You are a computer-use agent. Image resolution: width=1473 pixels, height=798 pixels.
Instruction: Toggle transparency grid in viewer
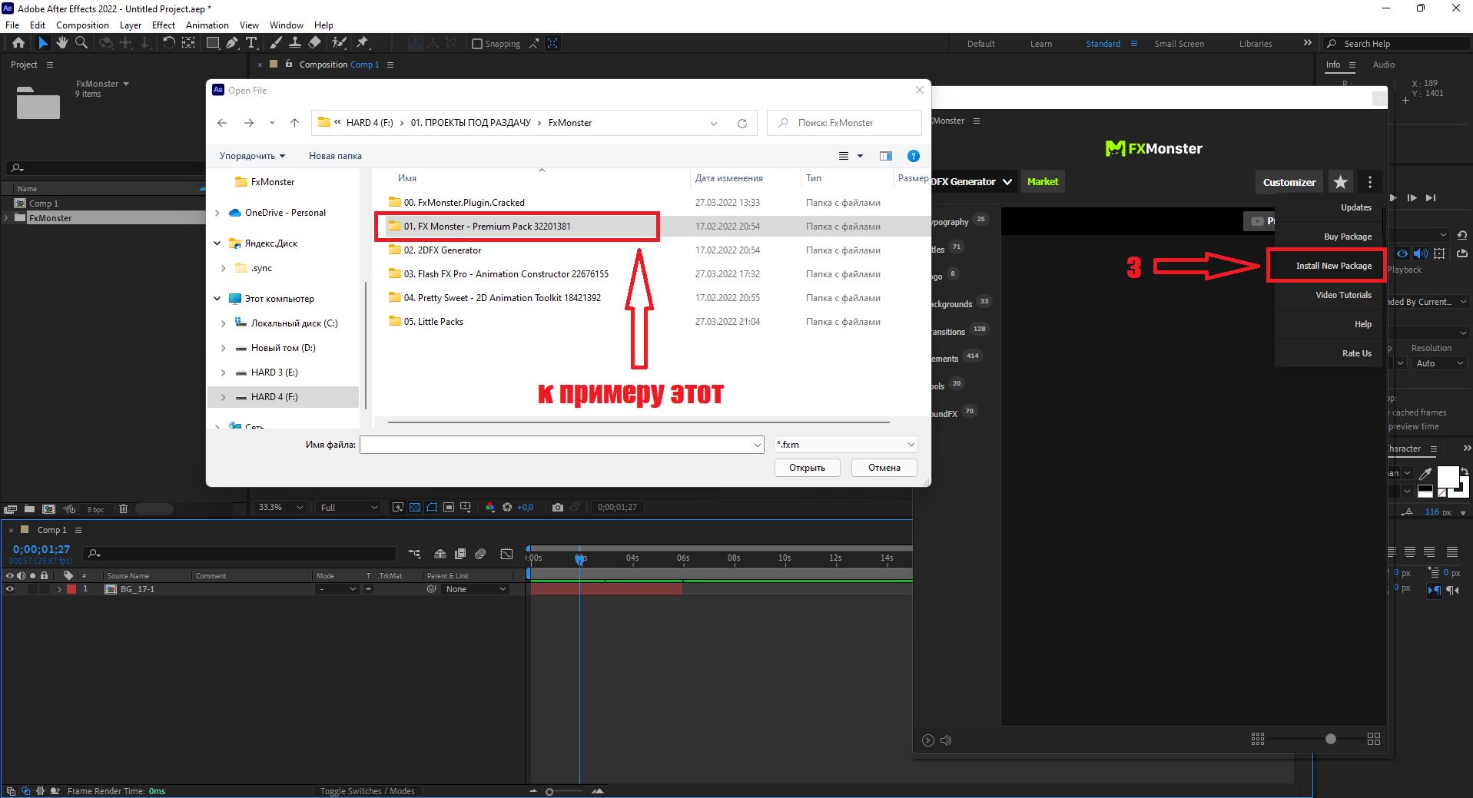(x=415, y=507)
